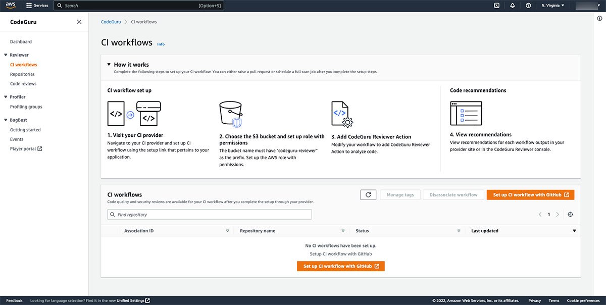Open the table preferences gear

point(570,214)
